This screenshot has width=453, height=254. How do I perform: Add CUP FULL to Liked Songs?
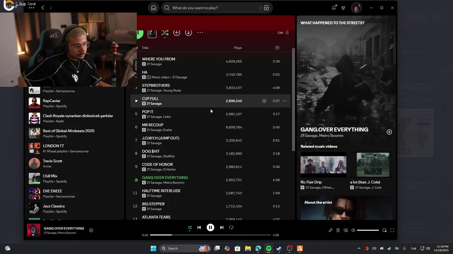(x=264, y=101)
